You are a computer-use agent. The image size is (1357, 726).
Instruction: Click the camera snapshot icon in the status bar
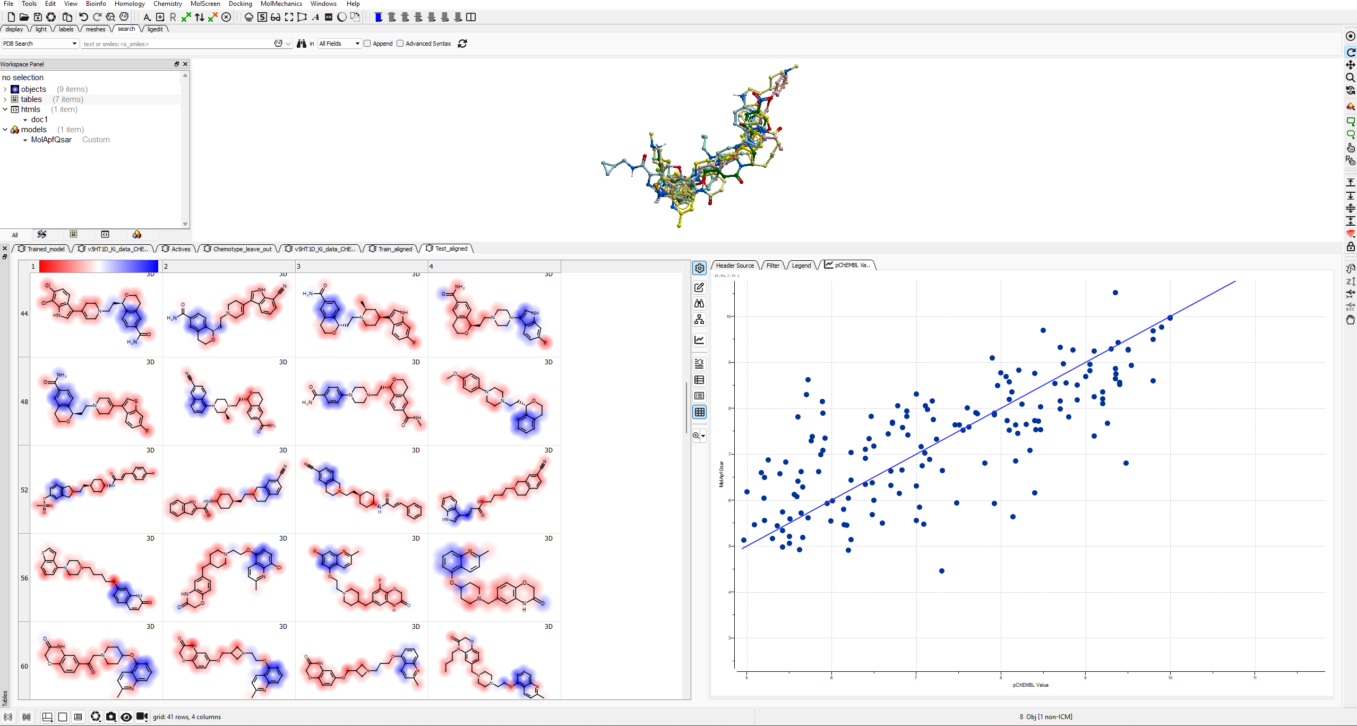[111, 716]
